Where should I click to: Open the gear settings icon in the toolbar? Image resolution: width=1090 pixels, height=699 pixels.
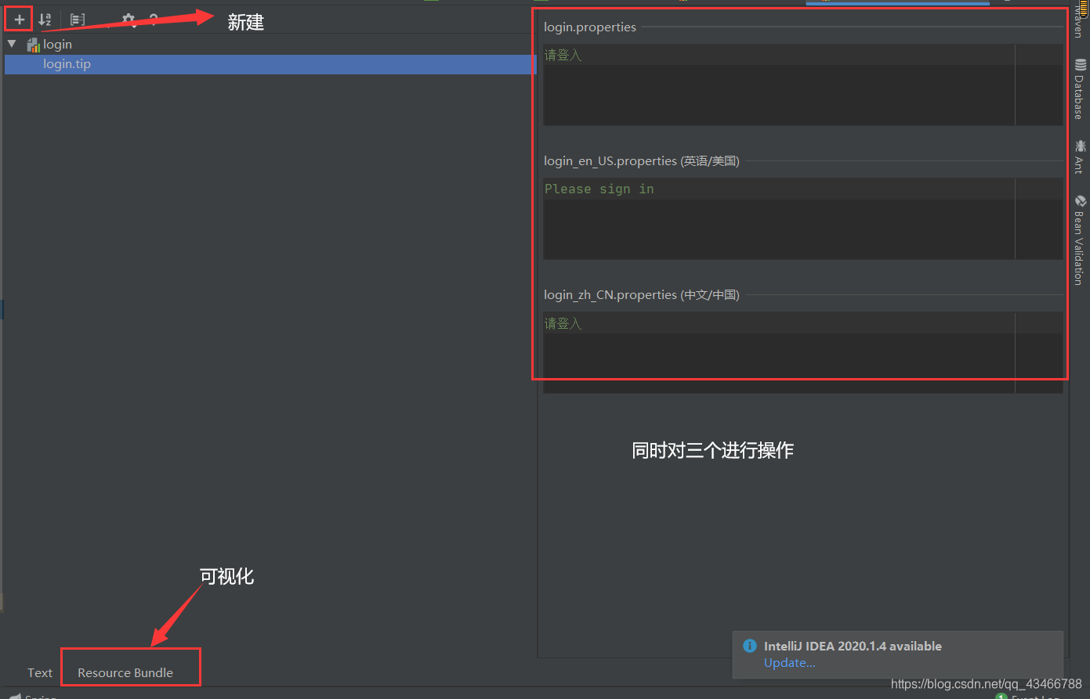click(129, 20)
